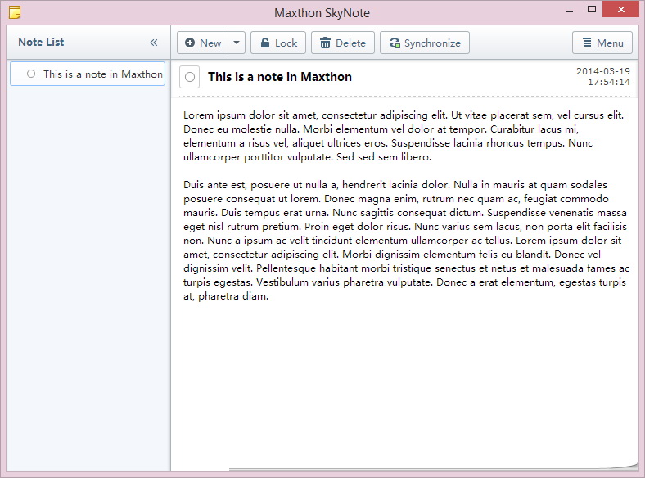Click the New note button
This screenshot has width=645, height=478.
202,43
